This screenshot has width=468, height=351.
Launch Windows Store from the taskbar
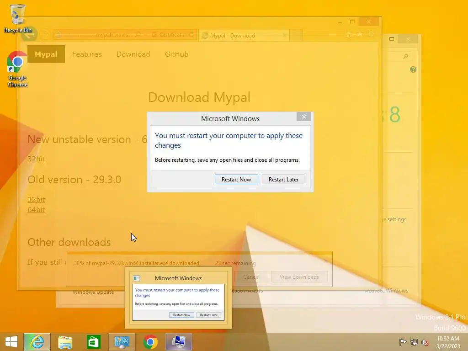[93, 342]
